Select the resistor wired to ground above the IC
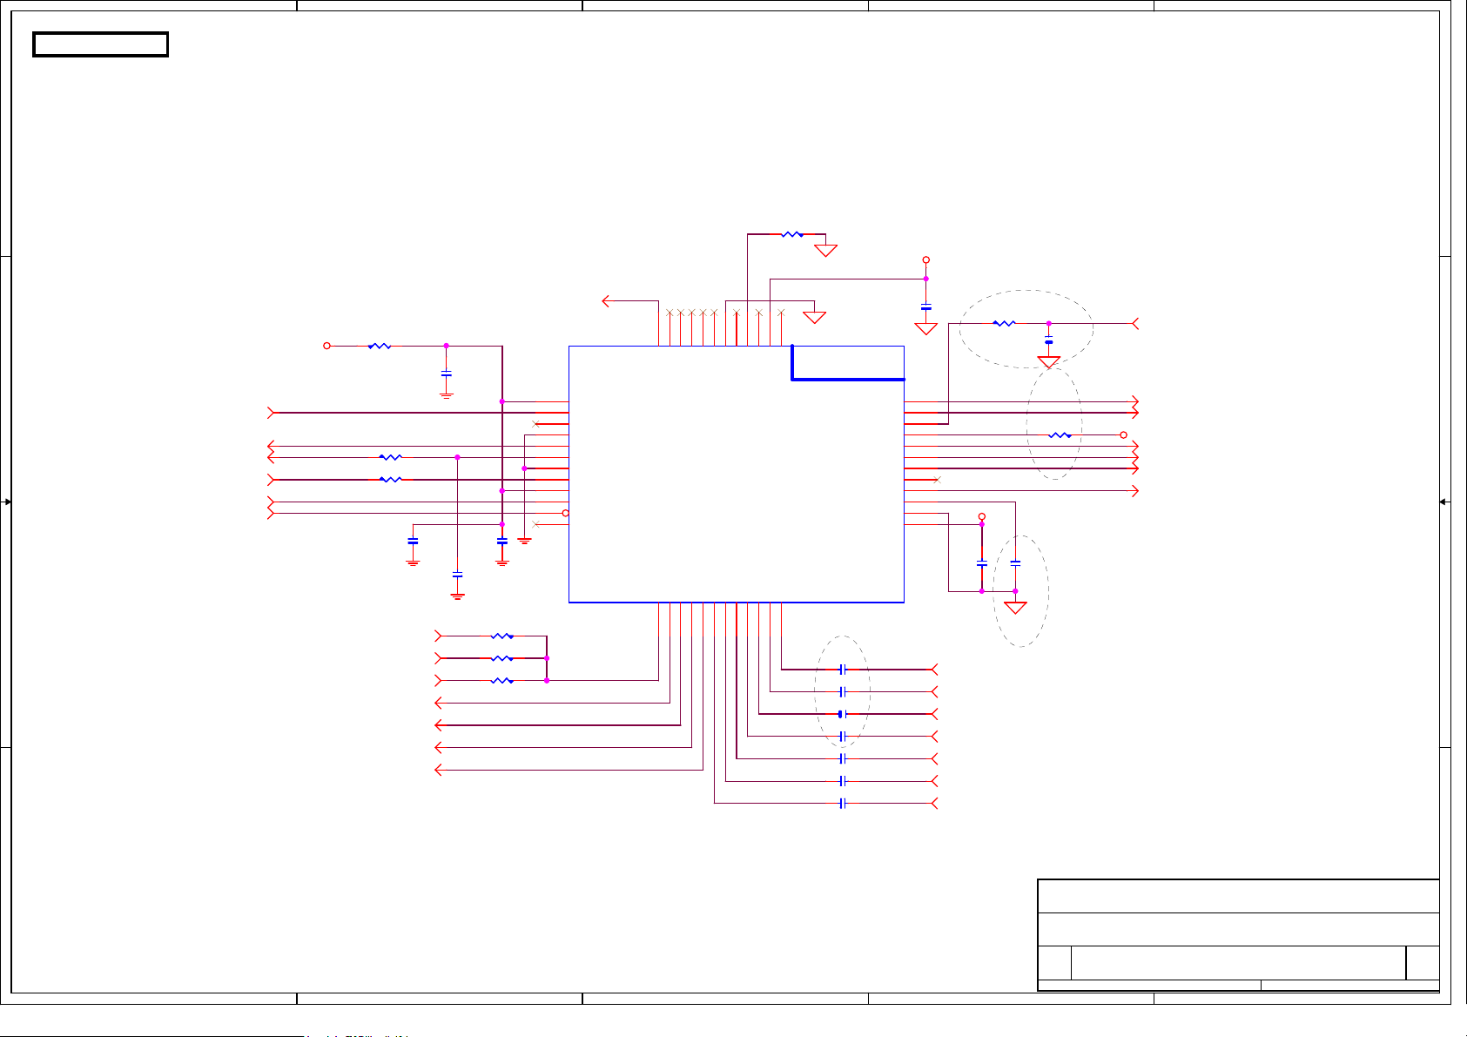The width and height of the screenshot is (1467, 1037). tap(792, 234)
